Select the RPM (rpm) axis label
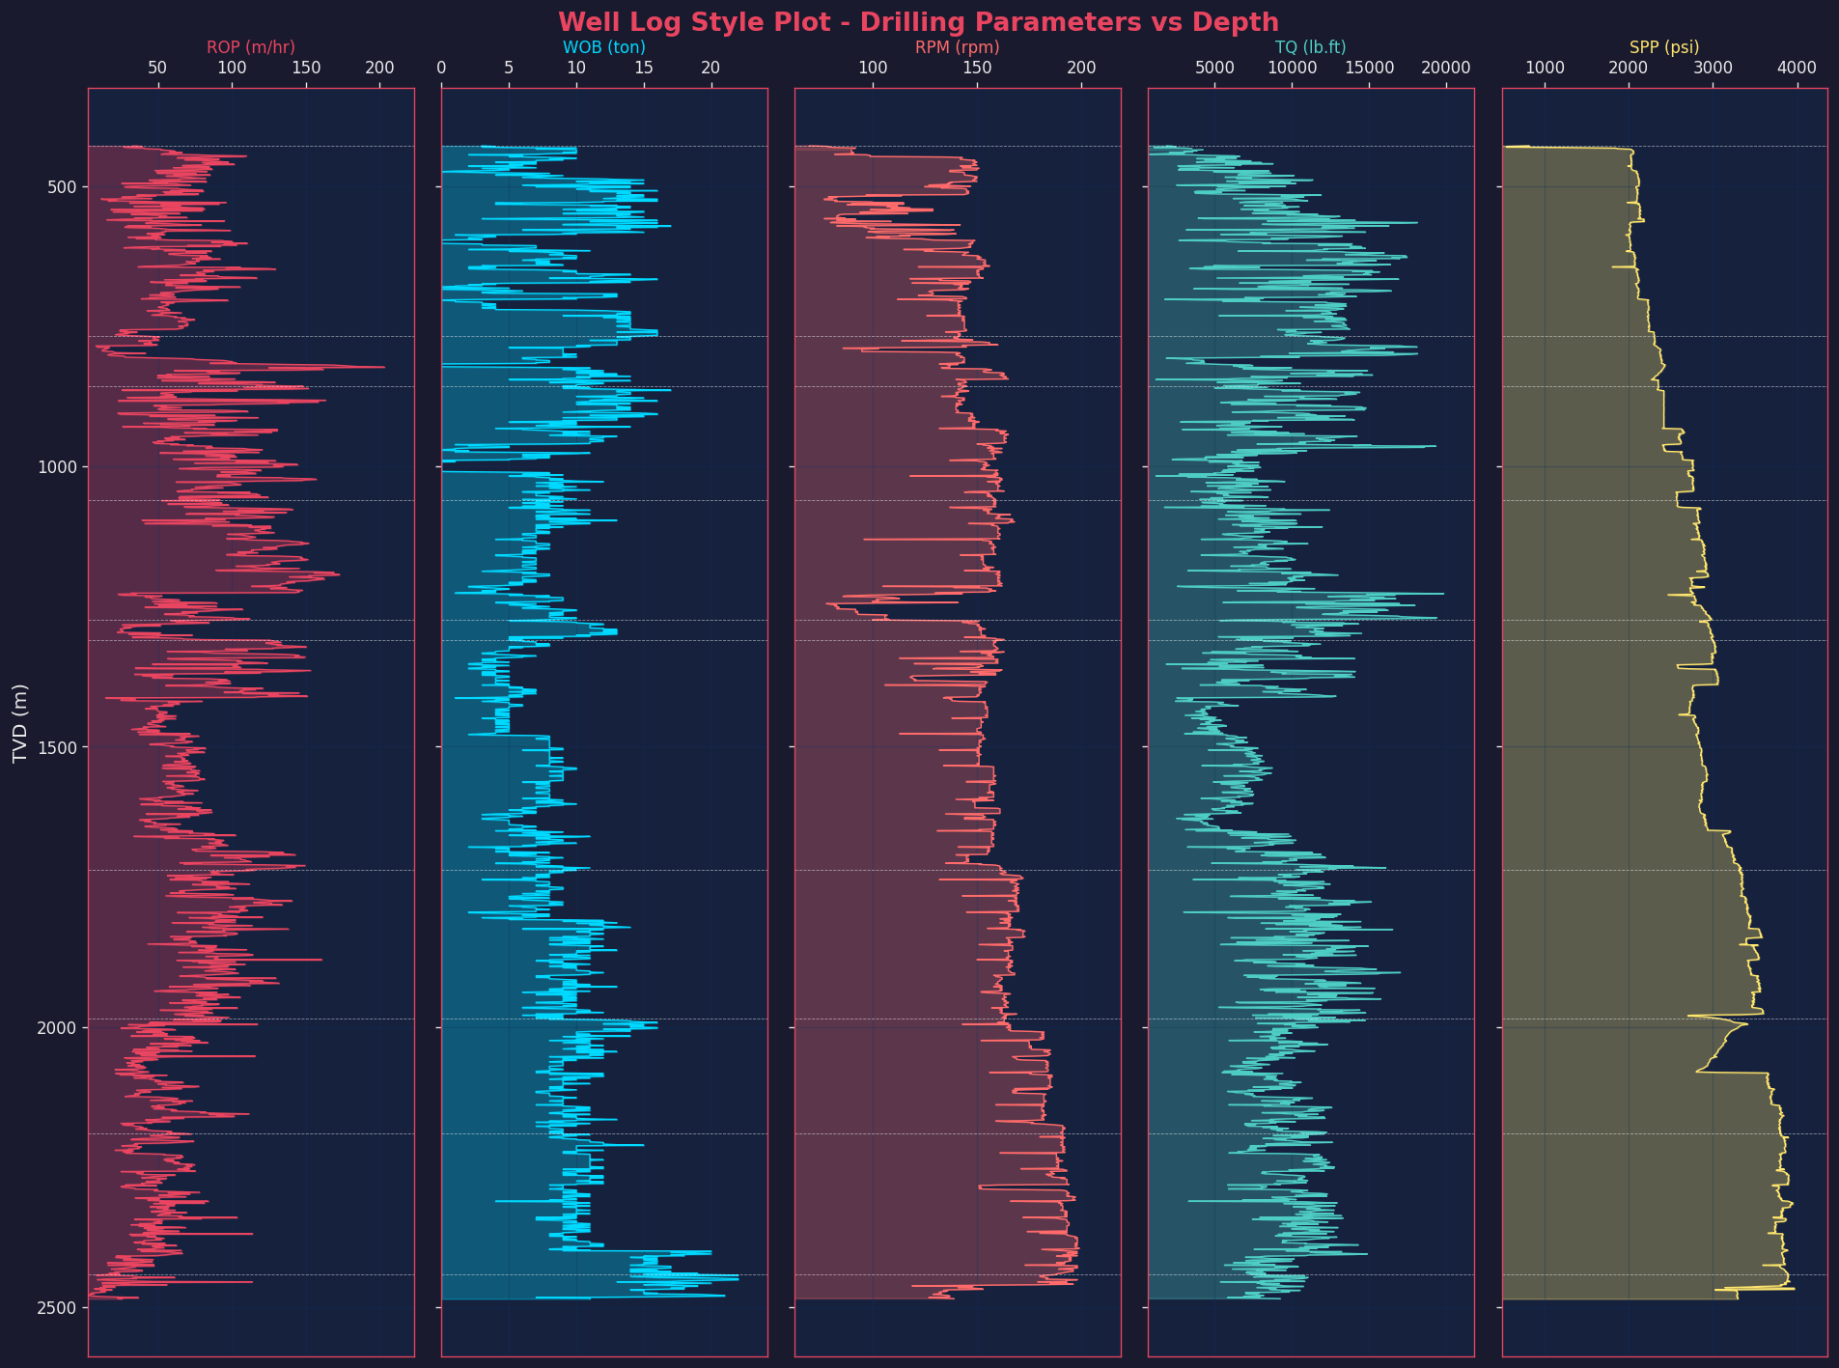This screenshot has width=1839, height=1368. (x=958, y=46)
